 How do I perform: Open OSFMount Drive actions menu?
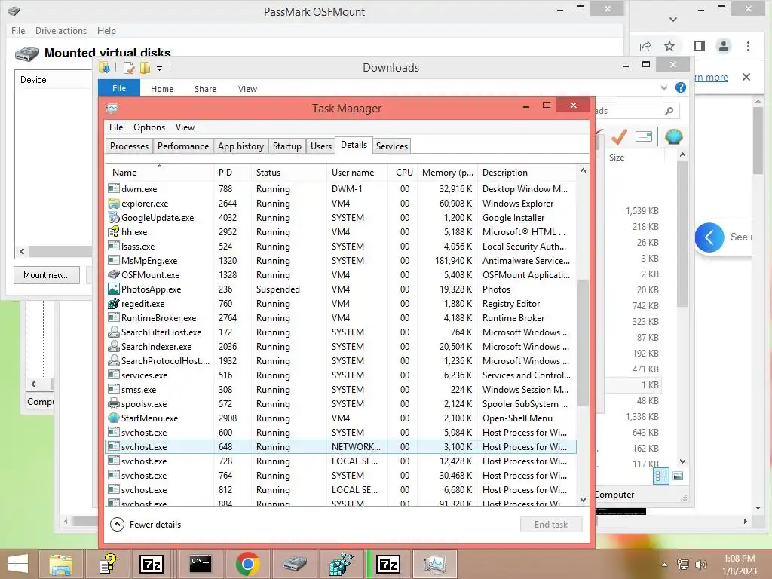(x=61, y=30)
